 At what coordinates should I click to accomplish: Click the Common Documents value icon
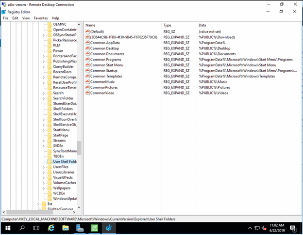pyautogui.click(x=87, y=54)
